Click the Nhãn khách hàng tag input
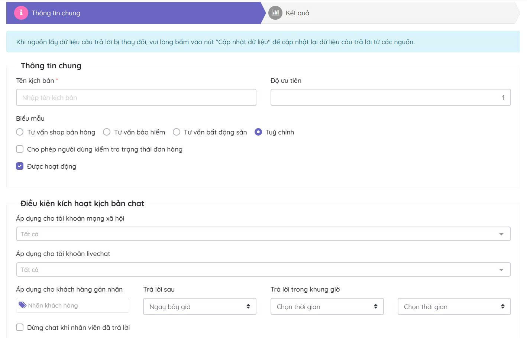Viewport: 527px width, 338px height. tap(78, 306)
